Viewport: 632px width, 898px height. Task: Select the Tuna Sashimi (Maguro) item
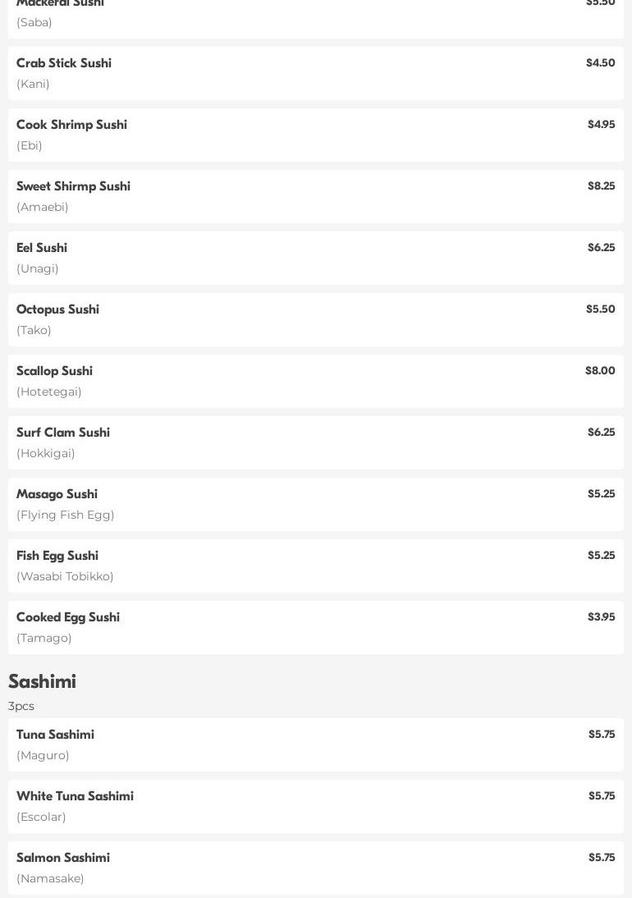coord(55,735)
